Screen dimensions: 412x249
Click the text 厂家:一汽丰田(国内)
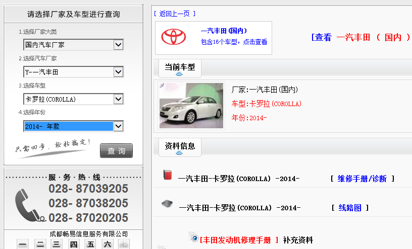265,90
